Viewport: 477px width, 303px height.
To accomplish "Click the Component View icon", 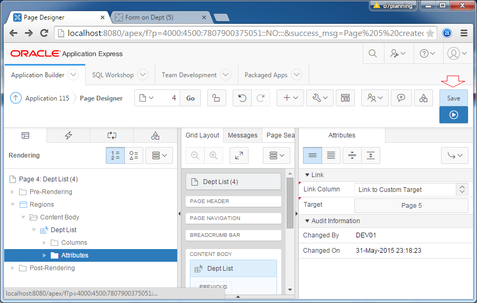I will [345, 98].
